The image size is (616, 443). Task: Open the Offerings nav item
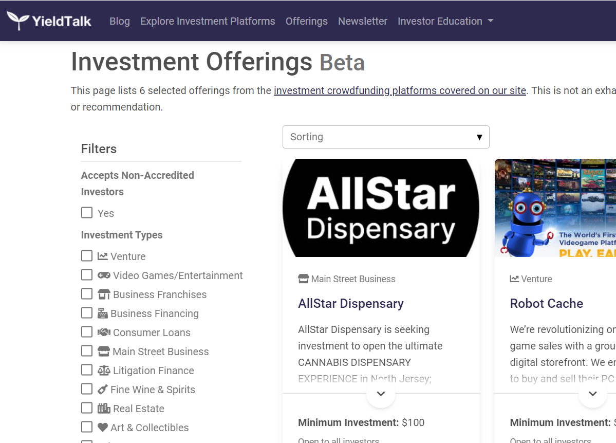306,21
